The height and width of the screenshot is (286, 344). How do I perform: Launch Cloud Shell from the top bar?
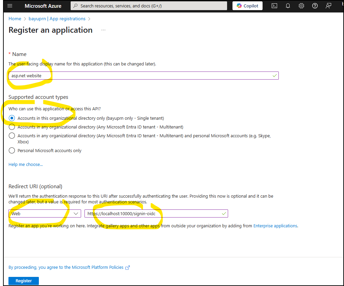point(275,6)
